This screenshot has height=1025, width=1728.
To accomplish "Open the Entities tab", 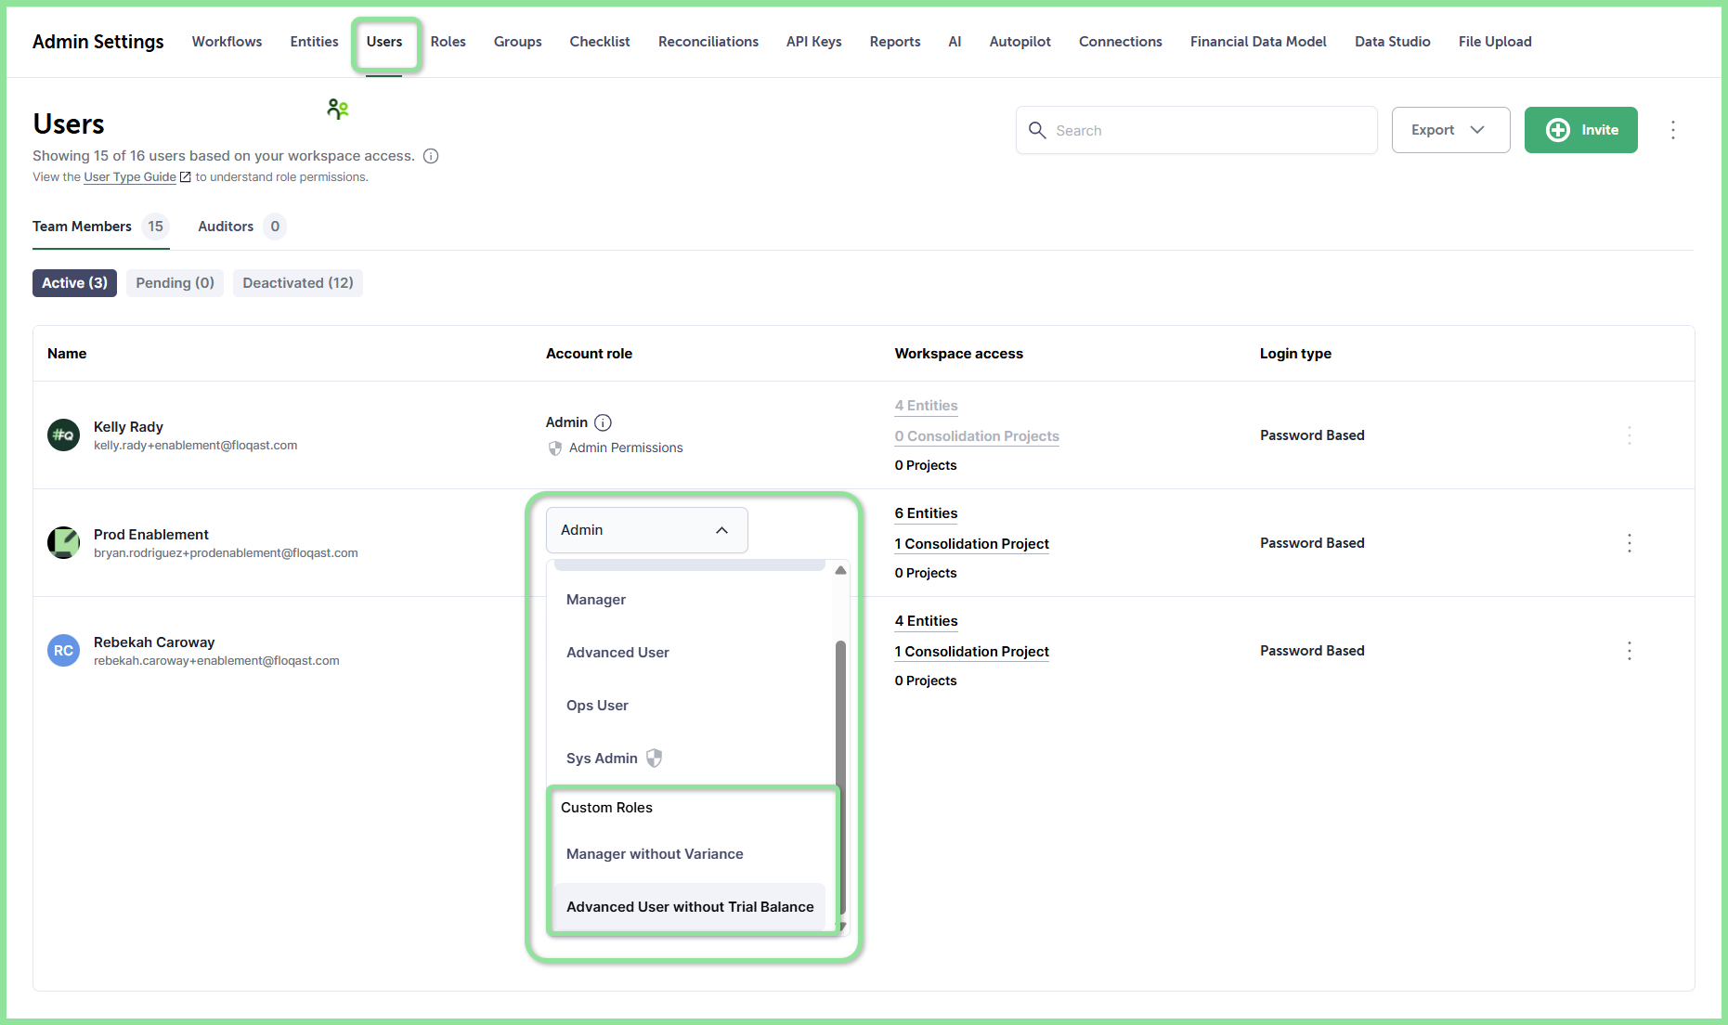I will tap(314, 42).
